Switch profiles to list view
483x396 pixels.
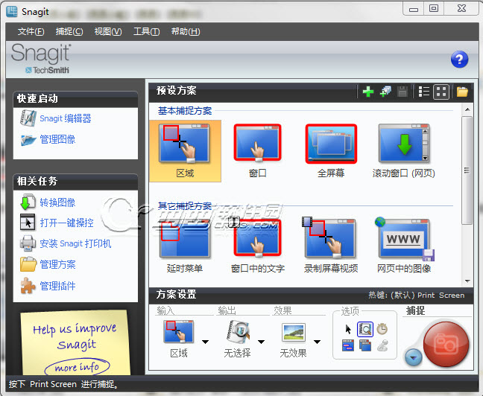[x=424, y=92]
